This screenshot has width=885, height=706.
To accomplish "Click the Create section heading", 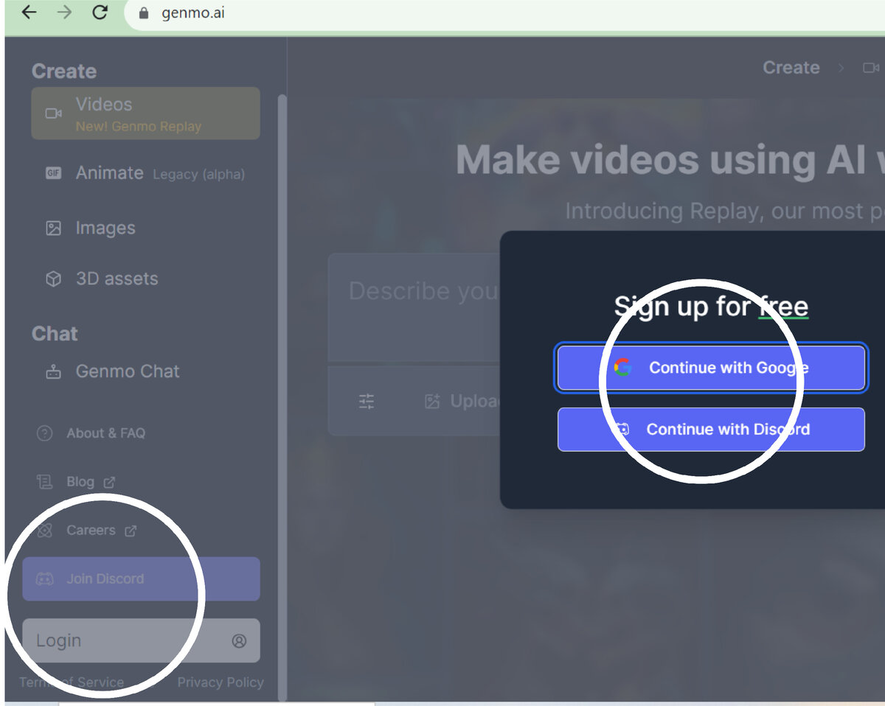I will click(x=64, y=71).
